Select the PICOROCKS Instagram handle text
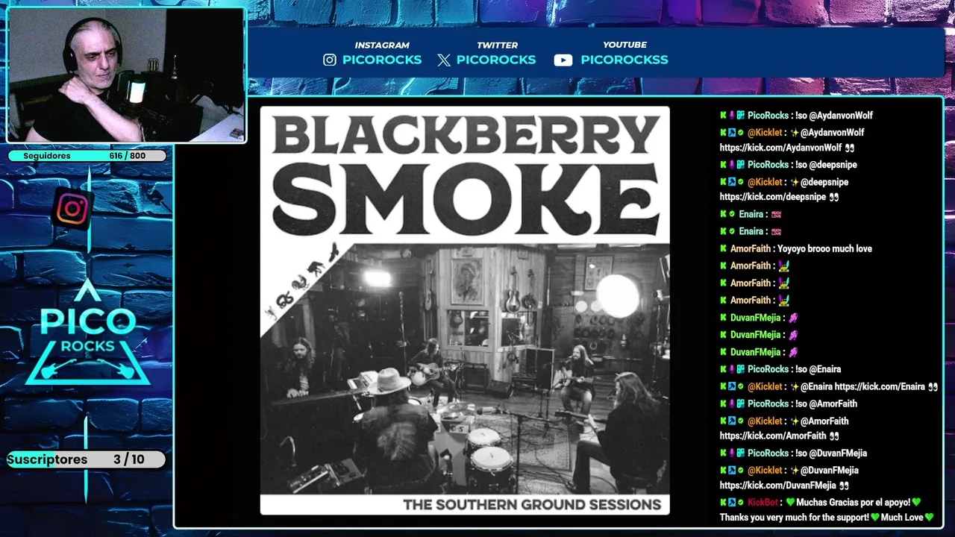This screenshot has width=955, height=537. pyautogui.click(x=382, y=60)
